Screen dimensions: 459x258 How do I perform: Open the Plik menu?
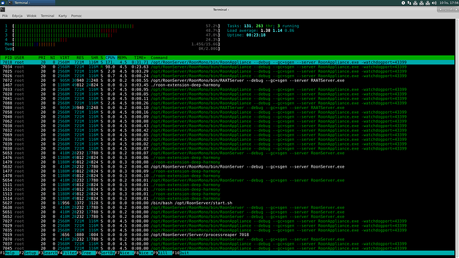5,16
